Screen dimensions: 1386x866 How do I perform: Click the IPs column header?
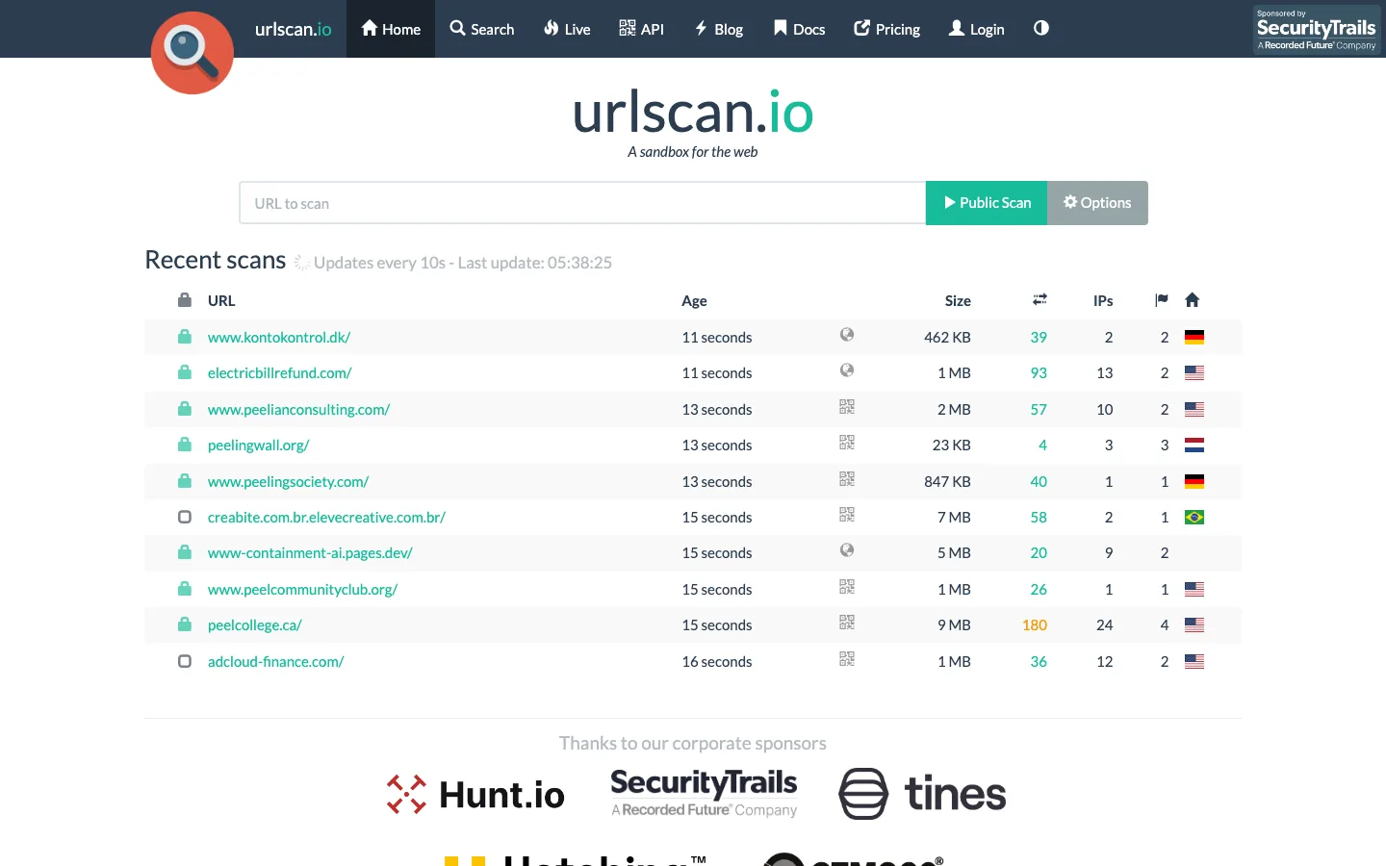click(x=1103, y=301)
